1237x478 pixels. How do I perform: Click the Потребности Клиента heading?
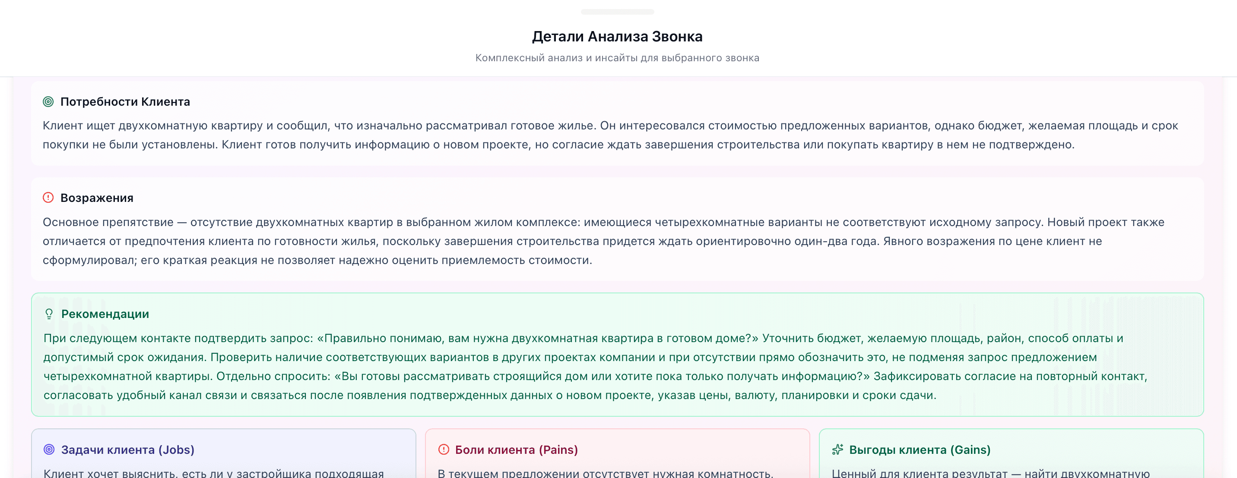[x=125, y=102]
